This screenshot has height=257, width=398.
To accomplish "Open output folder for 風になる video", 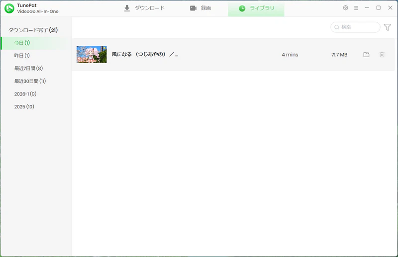I will [366, 55].
